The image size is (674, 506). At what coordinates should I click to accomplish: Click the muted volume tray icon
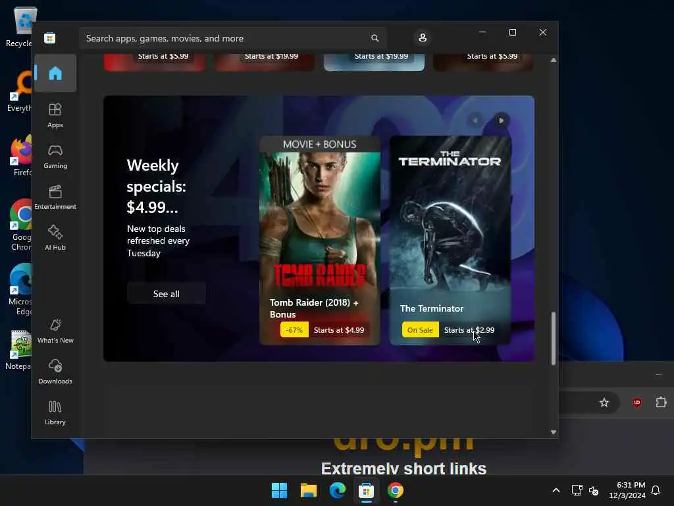(594, 490)
